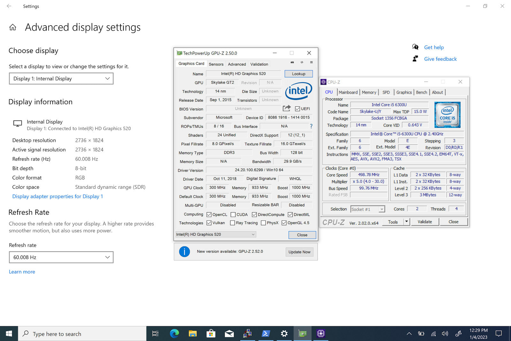Click the BIOS export share icon
Viewport: 511px width, 341px height.
287,108
